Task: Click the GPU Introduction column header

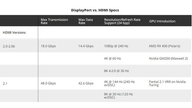Action: (162, 21)
